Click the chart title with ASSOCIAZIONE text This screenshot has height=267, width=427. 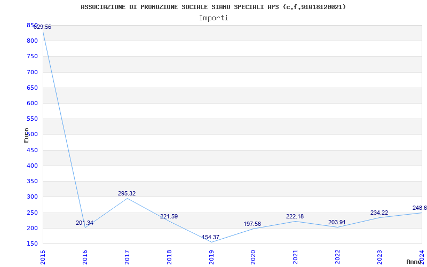point(213,7)
